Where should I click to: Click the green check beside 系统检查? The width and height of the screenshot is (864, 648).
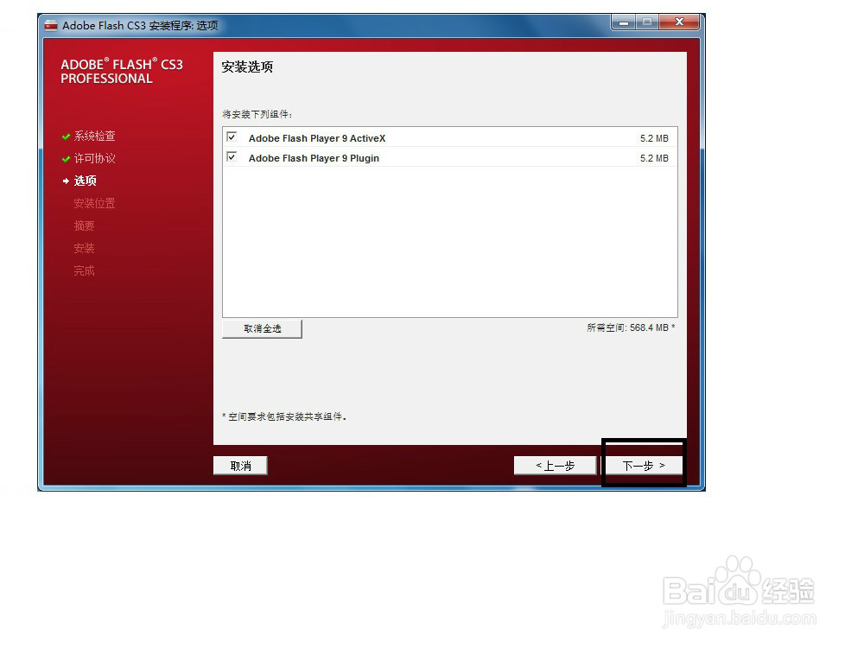[x=67, y=137]
